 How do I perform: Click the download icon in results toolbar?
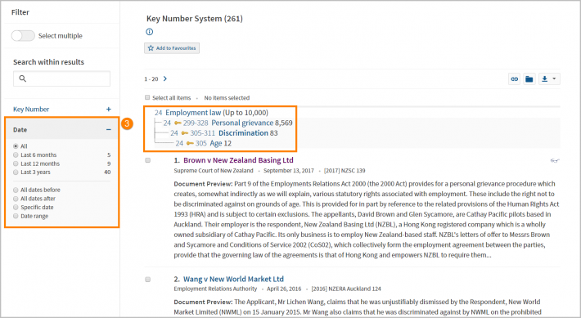pos(544,78)
